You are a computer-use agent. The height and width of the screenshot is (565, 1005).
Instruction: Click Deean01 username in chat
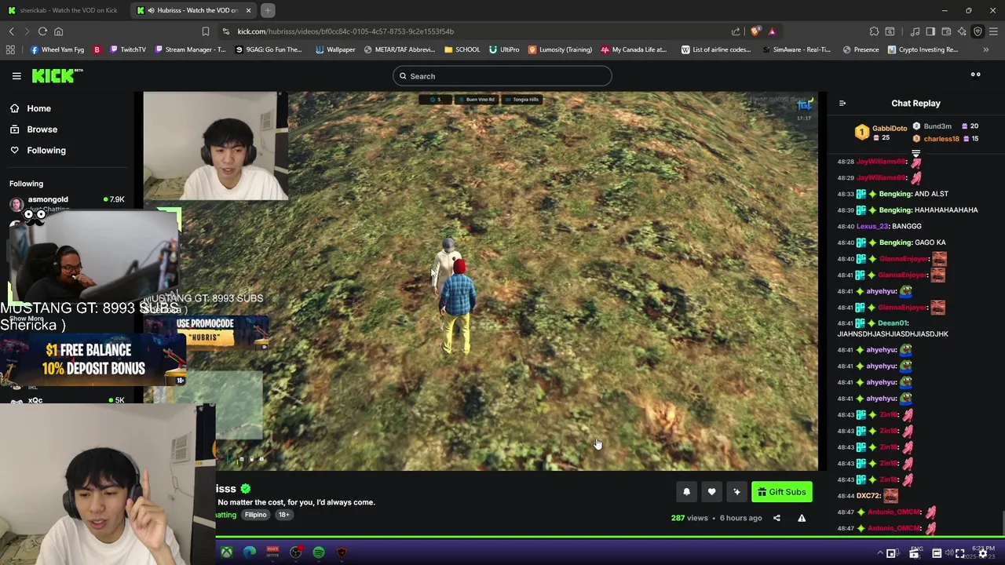[893, 323]
